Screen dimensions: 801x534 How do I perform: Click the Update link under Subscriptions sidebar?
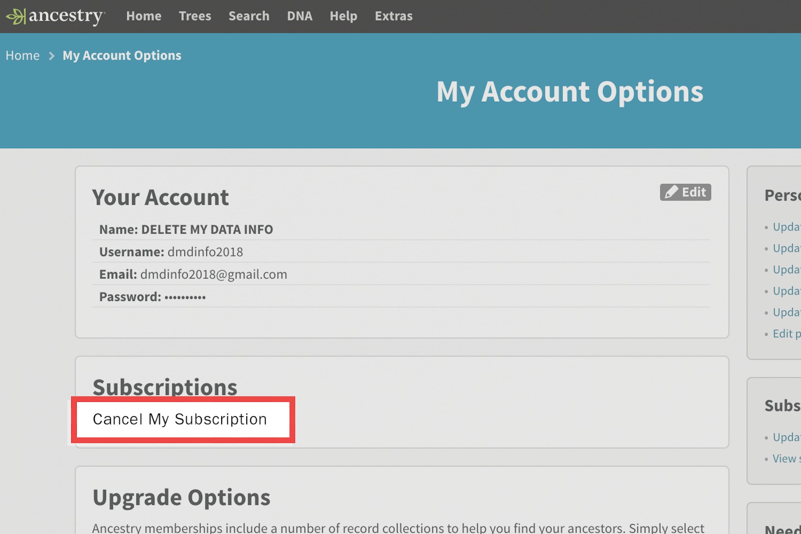[x=787, y=437]
